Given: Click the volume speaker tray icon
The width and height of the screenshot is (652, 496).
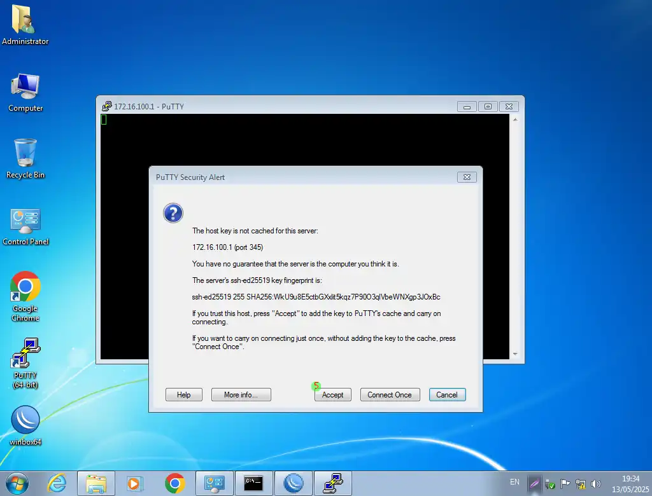Looking at the screenshot, I should pos(596,484).
